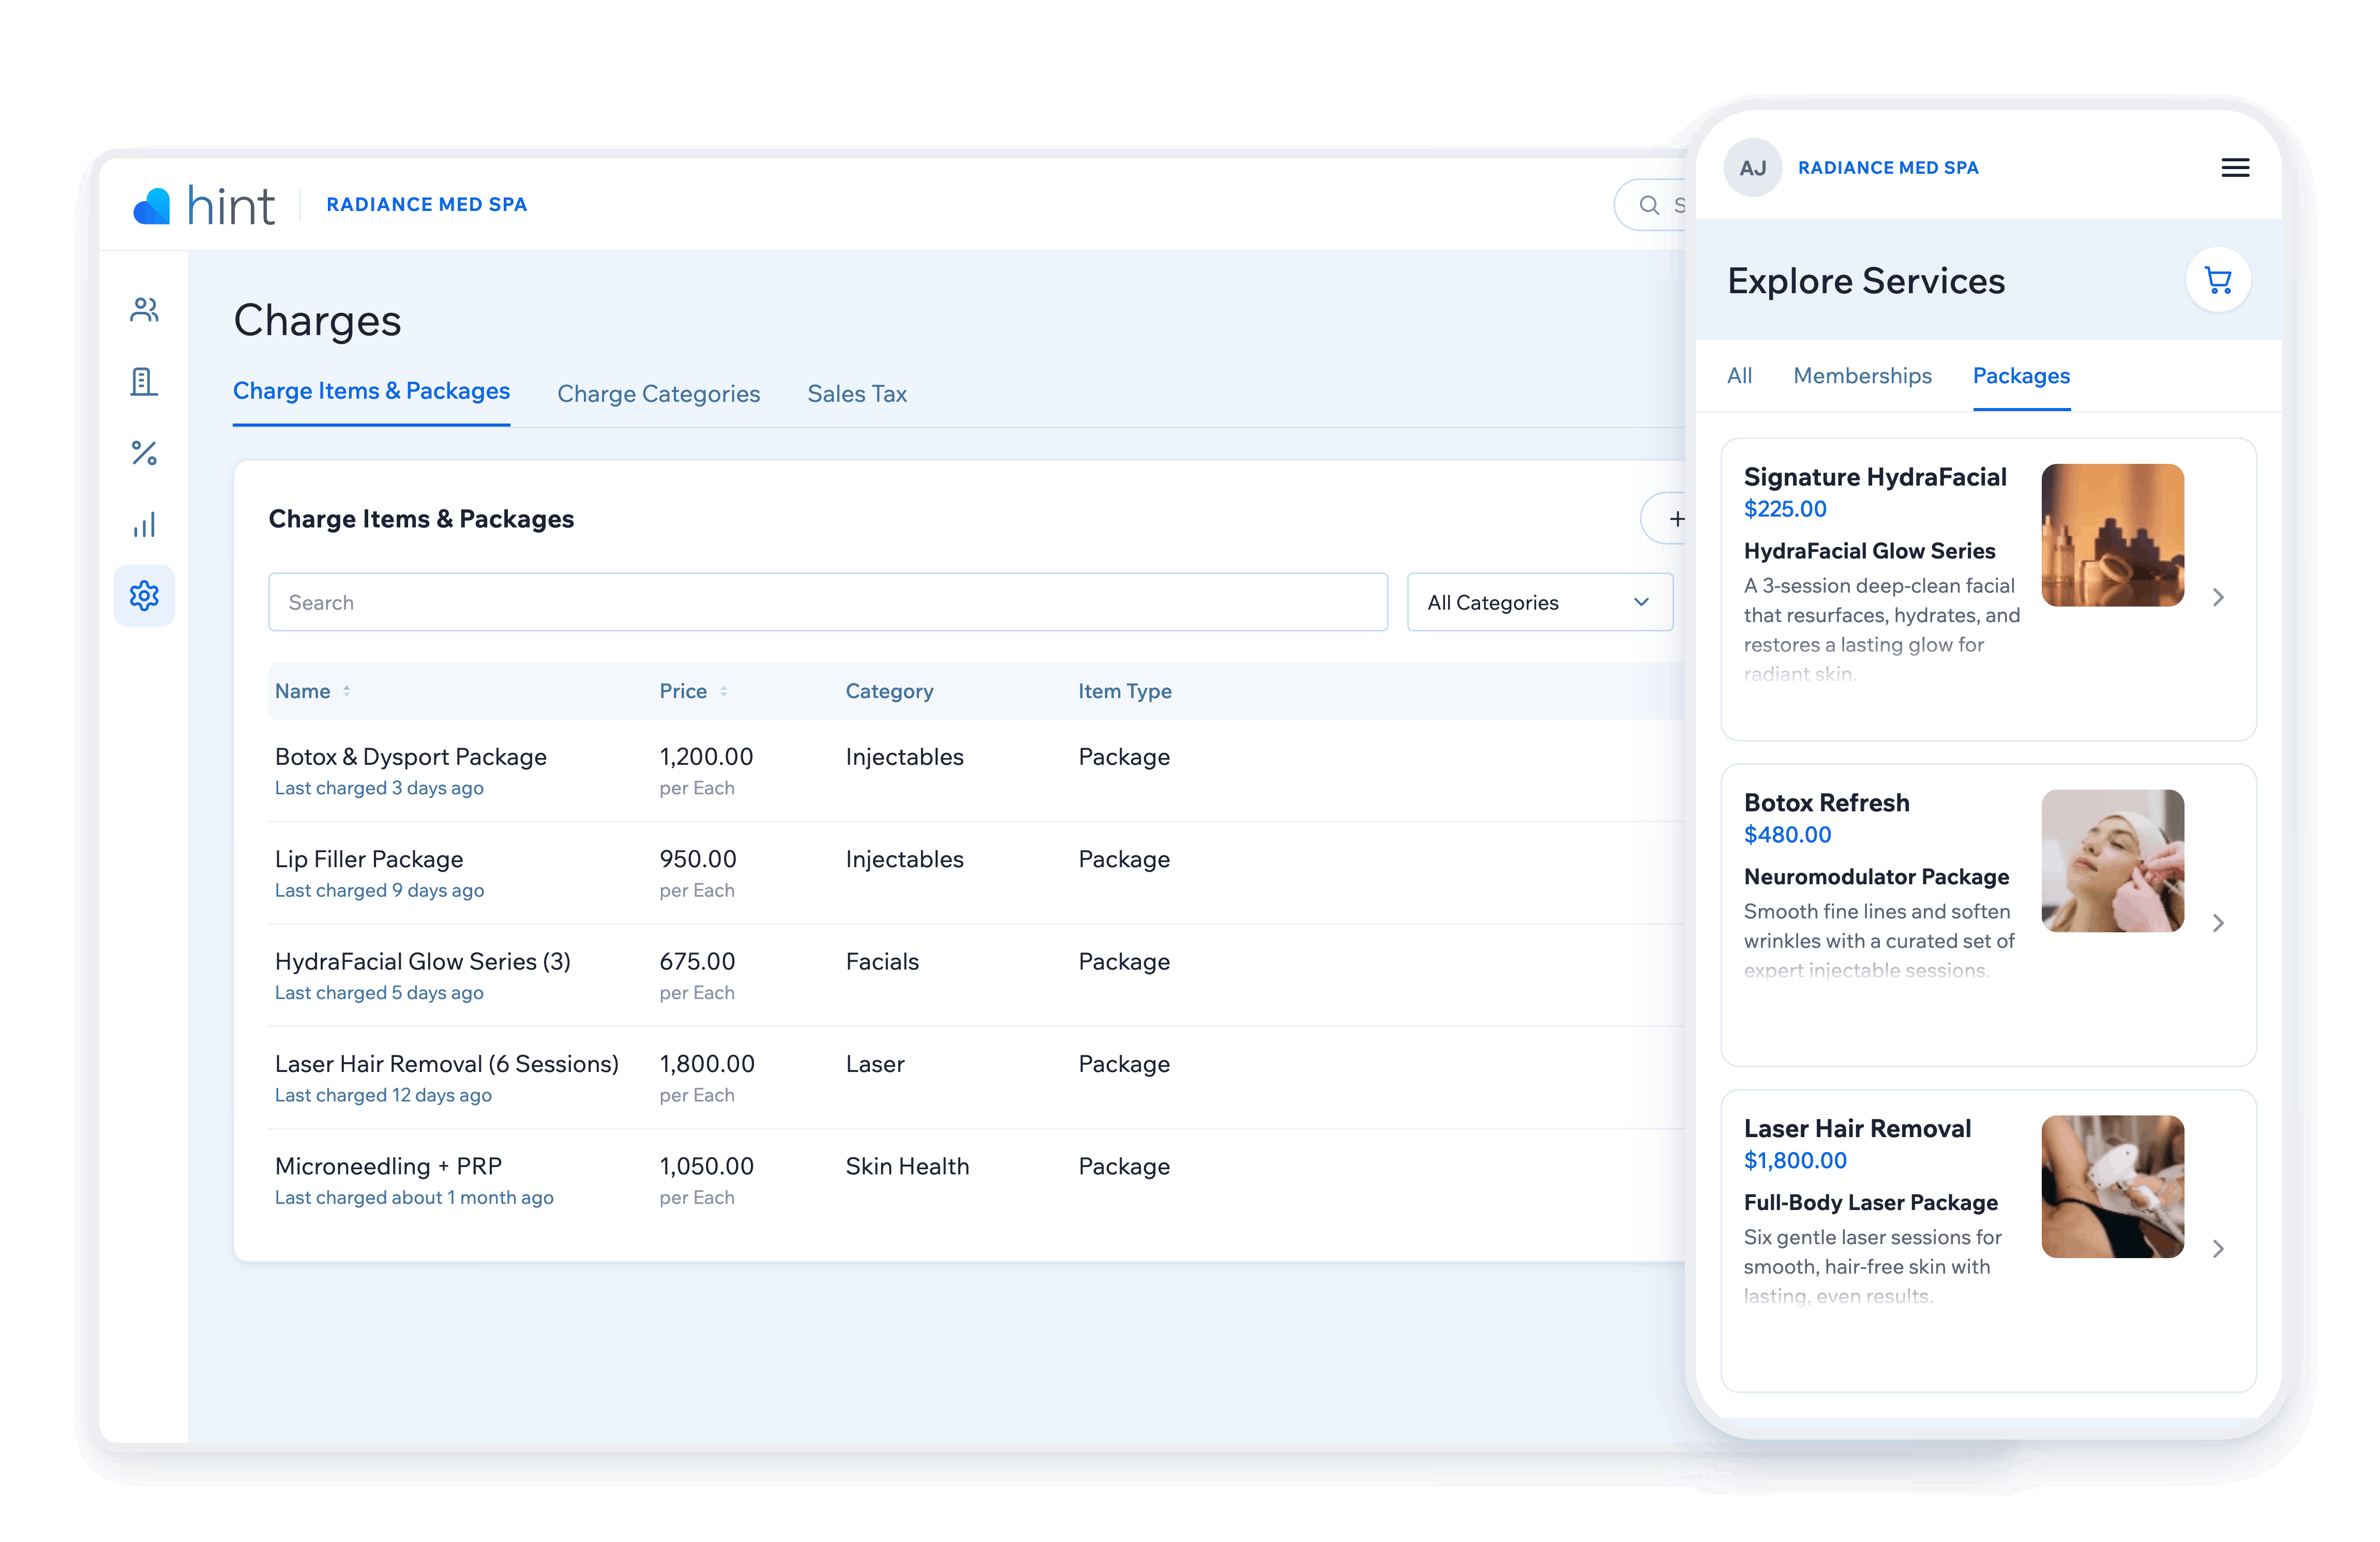Open the settings gear sidebar icon
Viewport: 2380px width, 1542px height.
click(x=144, y=596)
